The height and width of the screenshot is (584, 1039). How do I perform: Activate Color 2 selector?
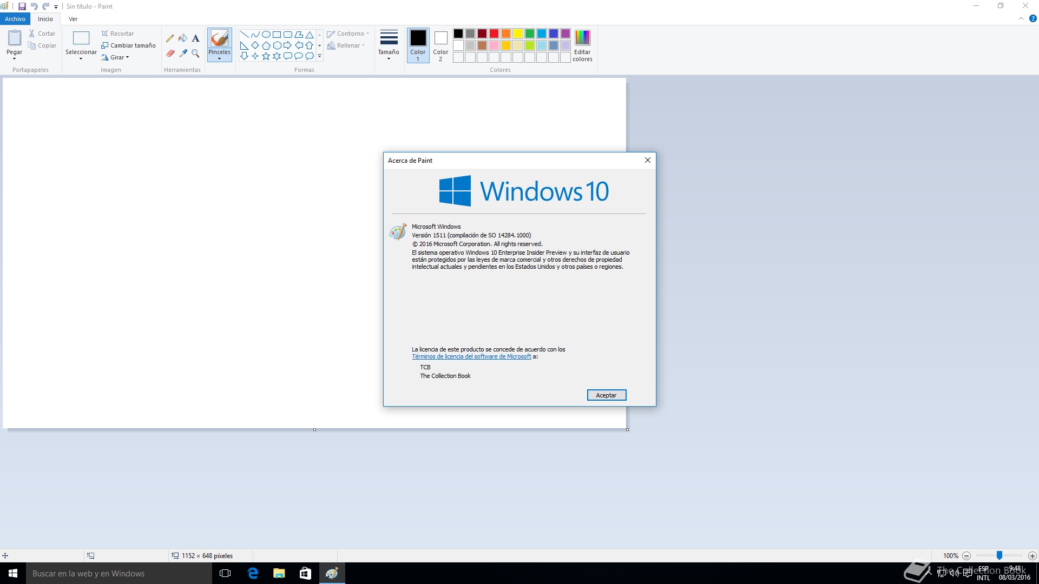pos(440,45)
